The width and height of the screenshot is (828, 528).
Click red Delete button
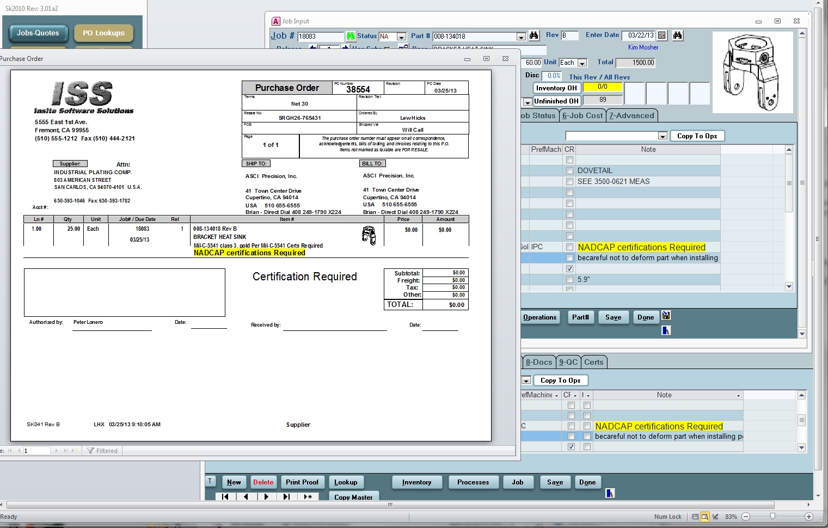pyautogui.click(x=263, y=482)
